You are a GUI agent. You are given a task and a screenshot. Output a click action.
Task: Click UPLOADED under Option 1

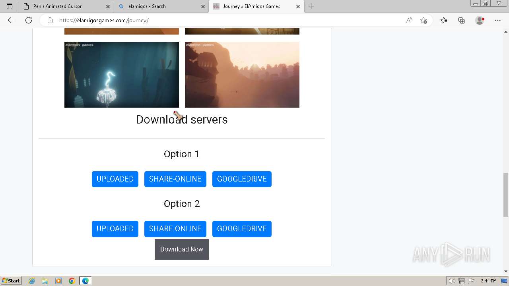pos(115,179)
